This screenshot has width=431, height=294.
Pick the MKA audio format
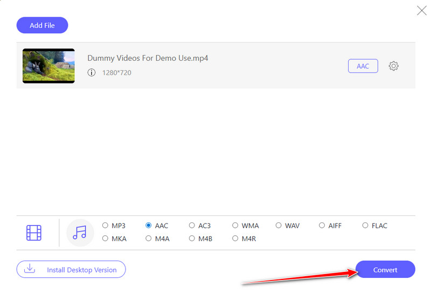(106, 239)
